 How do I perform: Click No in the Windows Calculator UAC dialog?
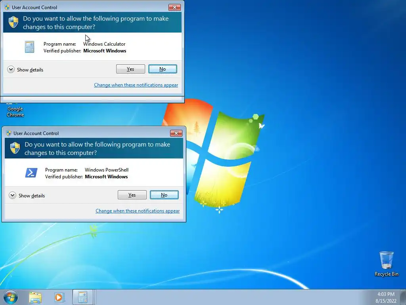163,69
